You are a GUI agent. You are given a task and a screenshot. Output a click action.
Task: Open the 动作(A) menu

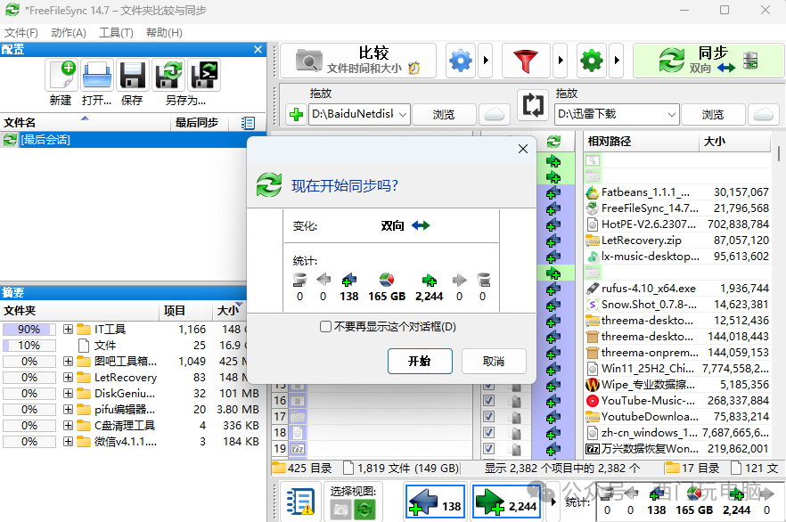pos(69,33)
